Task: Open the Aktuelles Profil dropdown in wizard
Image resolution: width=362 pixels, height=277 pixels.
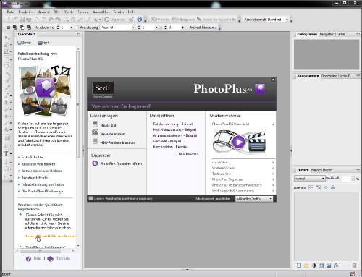Action: pyautogui.click(x=254, y=199)
